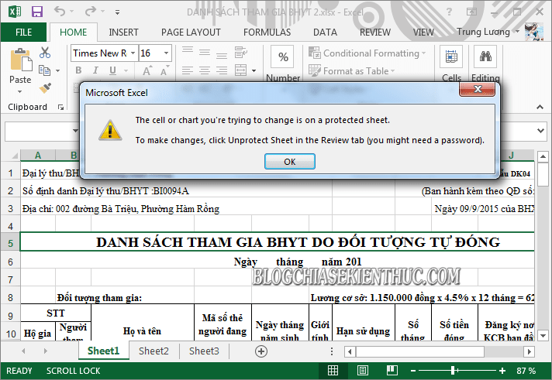Open Format as Table menu
Viewport: 552px width, 380px height.
[352, 71]
